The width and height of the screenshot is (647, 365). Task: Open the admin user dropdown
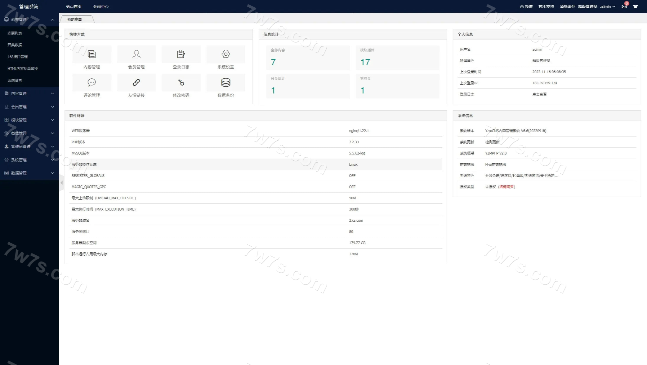click(607, 6)
